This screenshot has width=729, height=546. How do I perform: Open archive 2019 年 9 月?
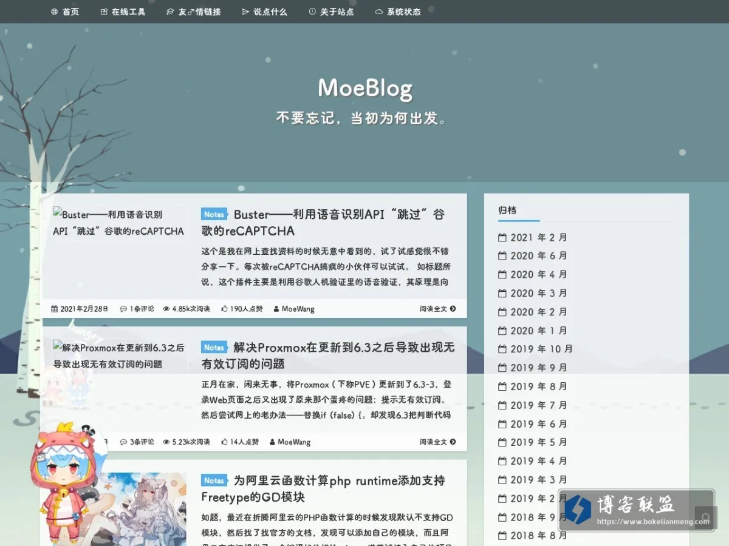pos(533,368)
